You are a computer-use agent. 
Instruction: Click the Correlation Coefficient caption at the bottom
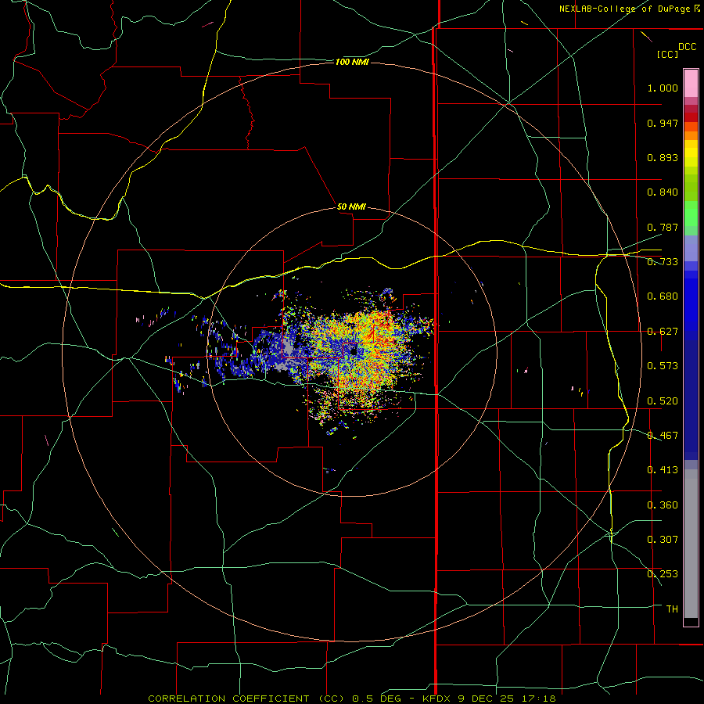(352, 699)
